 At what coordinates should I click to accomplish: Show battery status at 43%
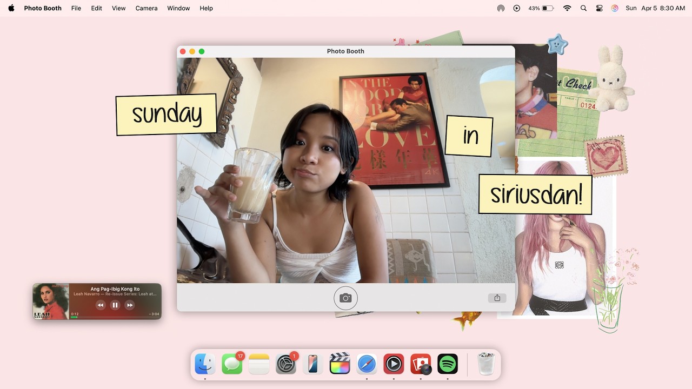click(541, 8)
